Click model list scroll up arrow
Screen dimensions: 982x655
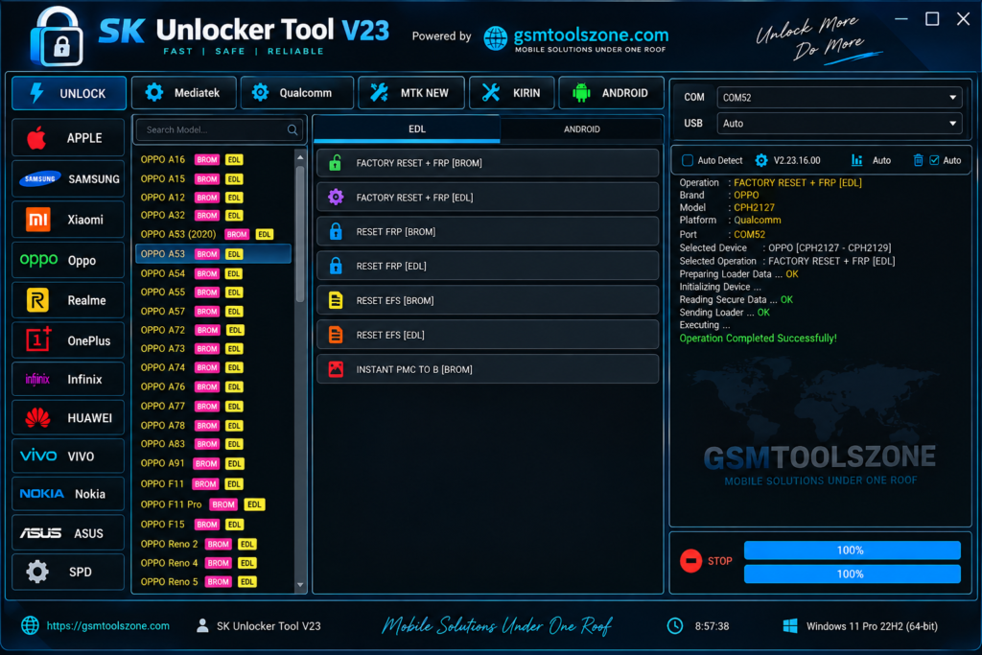click(x=300, y=157)
